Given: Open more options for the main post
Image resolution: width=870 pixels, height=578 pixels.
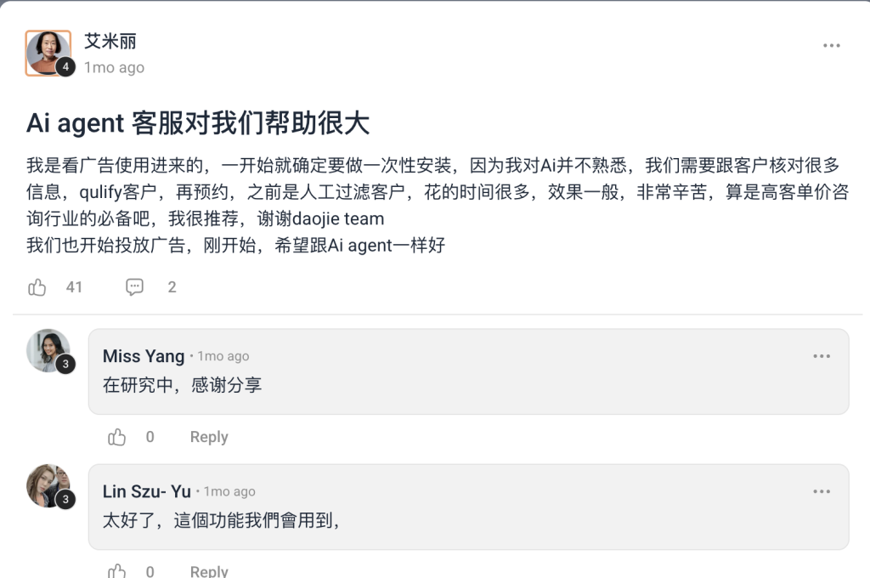Looking at the screenshot, I should click(x=831, y=46).
